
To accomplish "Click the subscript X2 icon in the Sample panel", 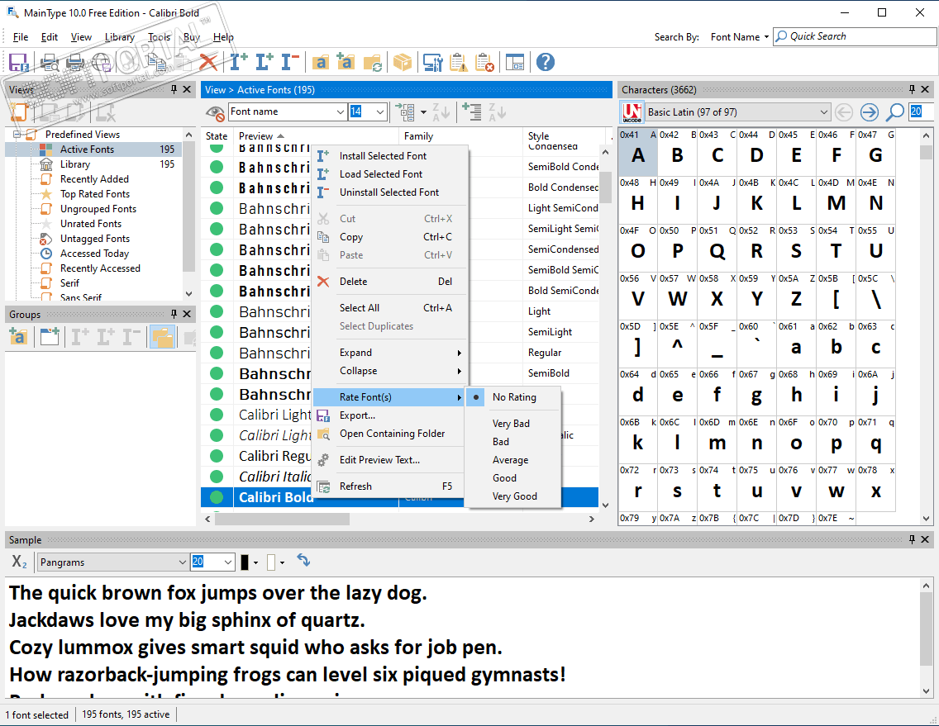I will click(19, 562).
